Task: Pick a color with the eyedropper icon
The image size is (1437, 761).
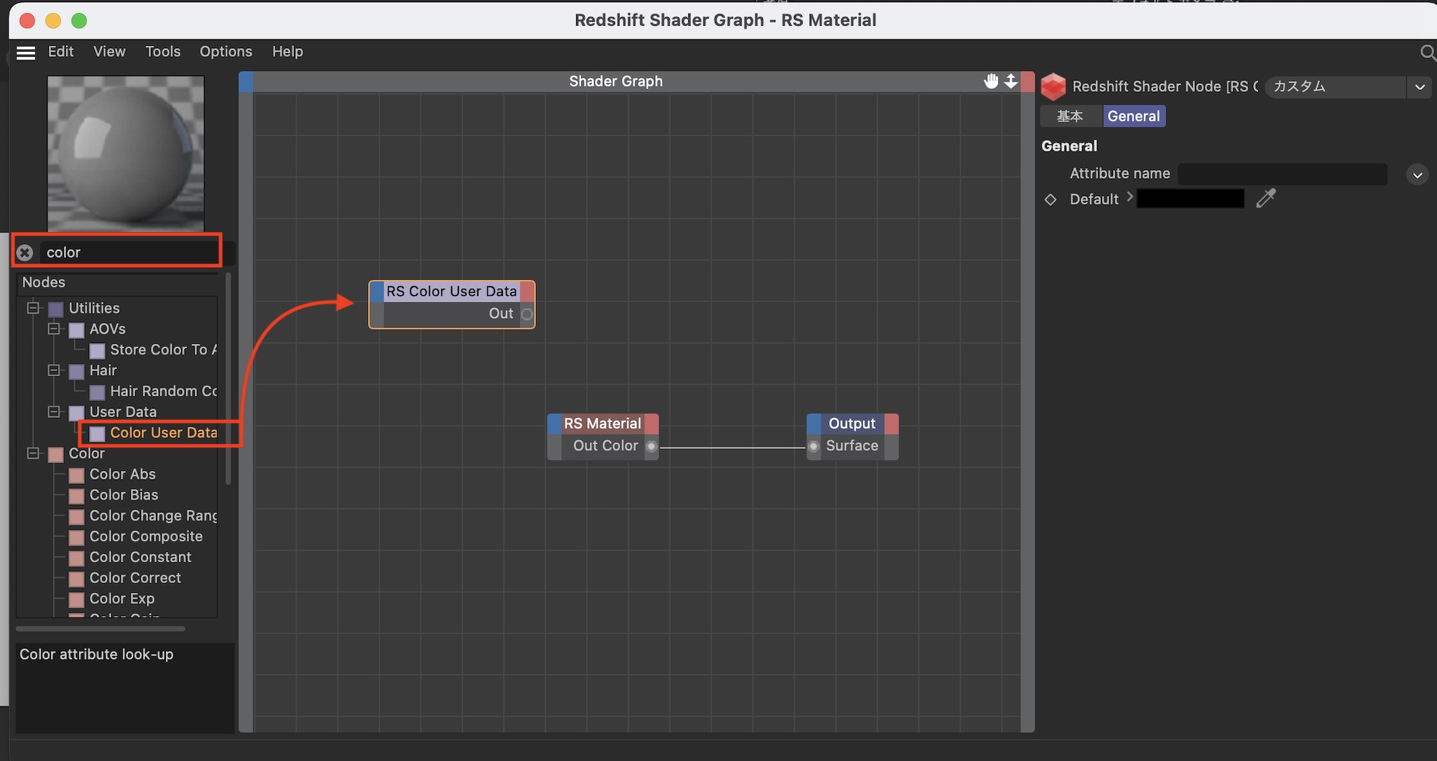Action: pos(1265,198)
